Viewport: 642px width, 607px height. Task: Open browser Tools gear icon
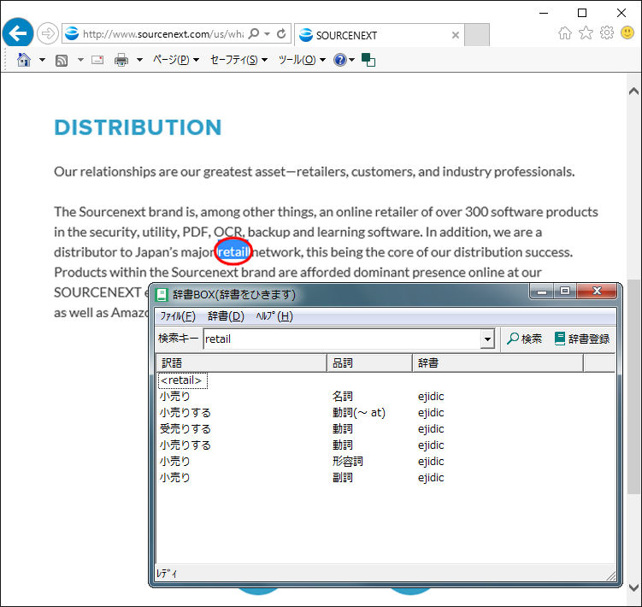[x=607, y=32]
